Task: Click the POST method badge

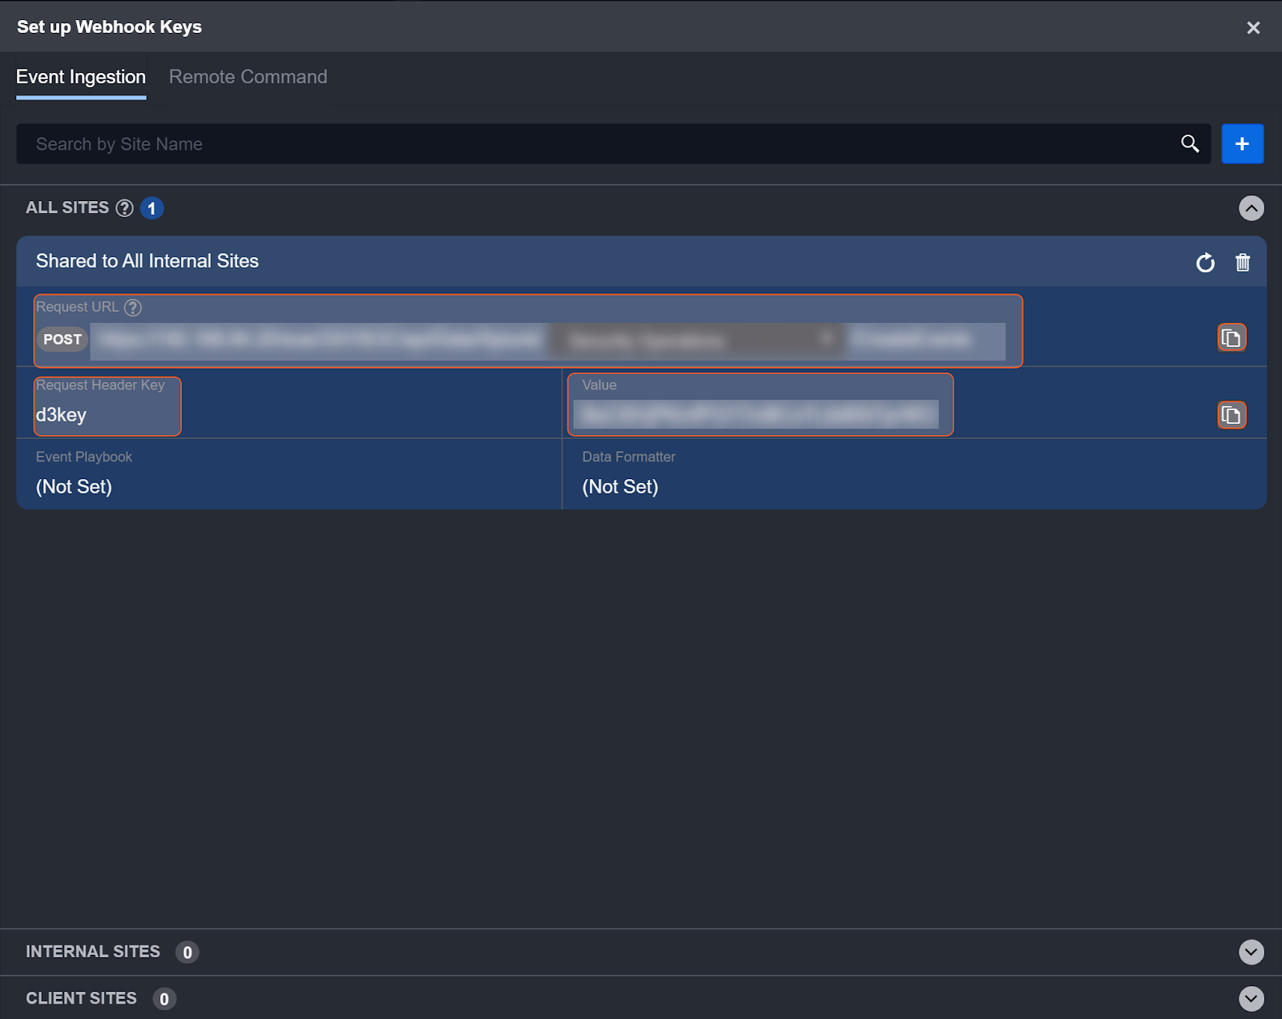Action: 62,340
